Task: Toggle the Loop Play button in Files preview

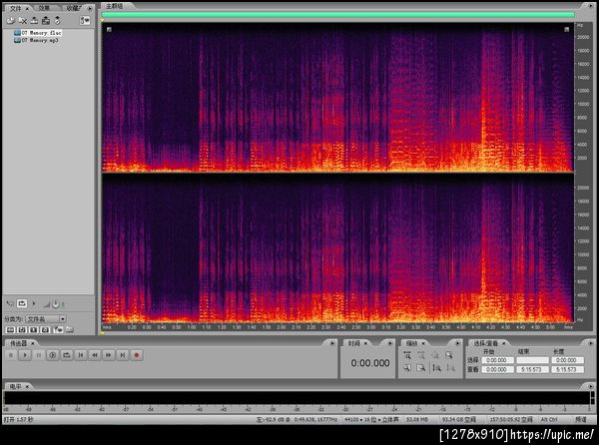Action: pos(22,303)
